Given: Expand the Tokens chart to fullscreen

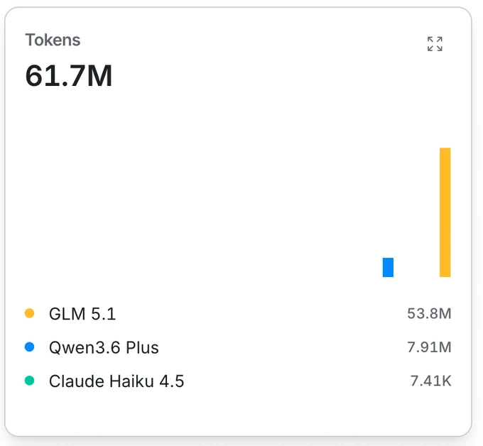Looking at the screenshot, I should [x=435, y=44].
